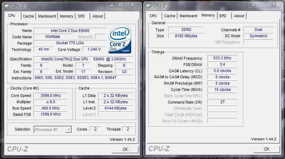285x159 pixels.
Task: Minimize the right CPU-Z window
Action: coord(253,5)
